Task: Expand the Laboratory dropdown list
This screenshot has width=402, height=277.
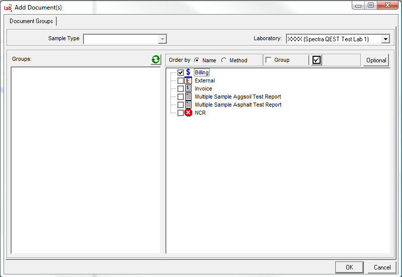Action: click(385, 39)
